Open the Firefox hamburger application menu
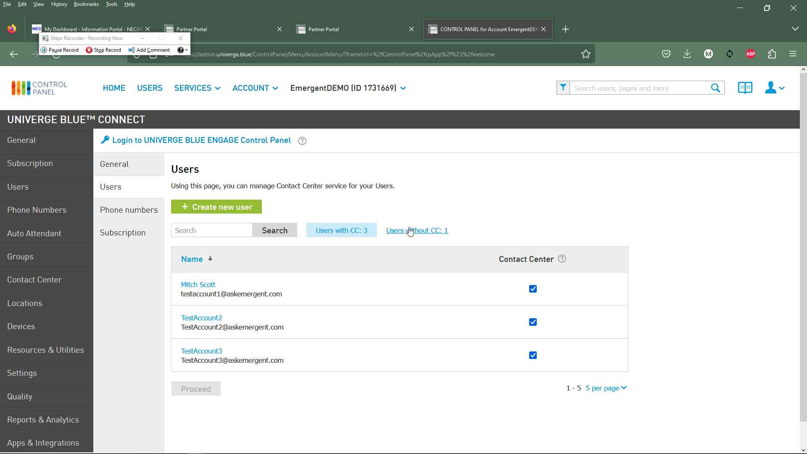 [793, 54]
